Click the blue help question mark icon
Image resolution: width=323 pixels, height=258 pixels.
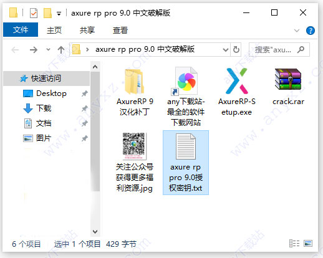[310, 31]
